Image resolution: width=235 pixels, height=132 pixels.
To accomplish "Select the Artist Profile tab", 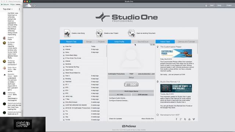I will (119, 41).
